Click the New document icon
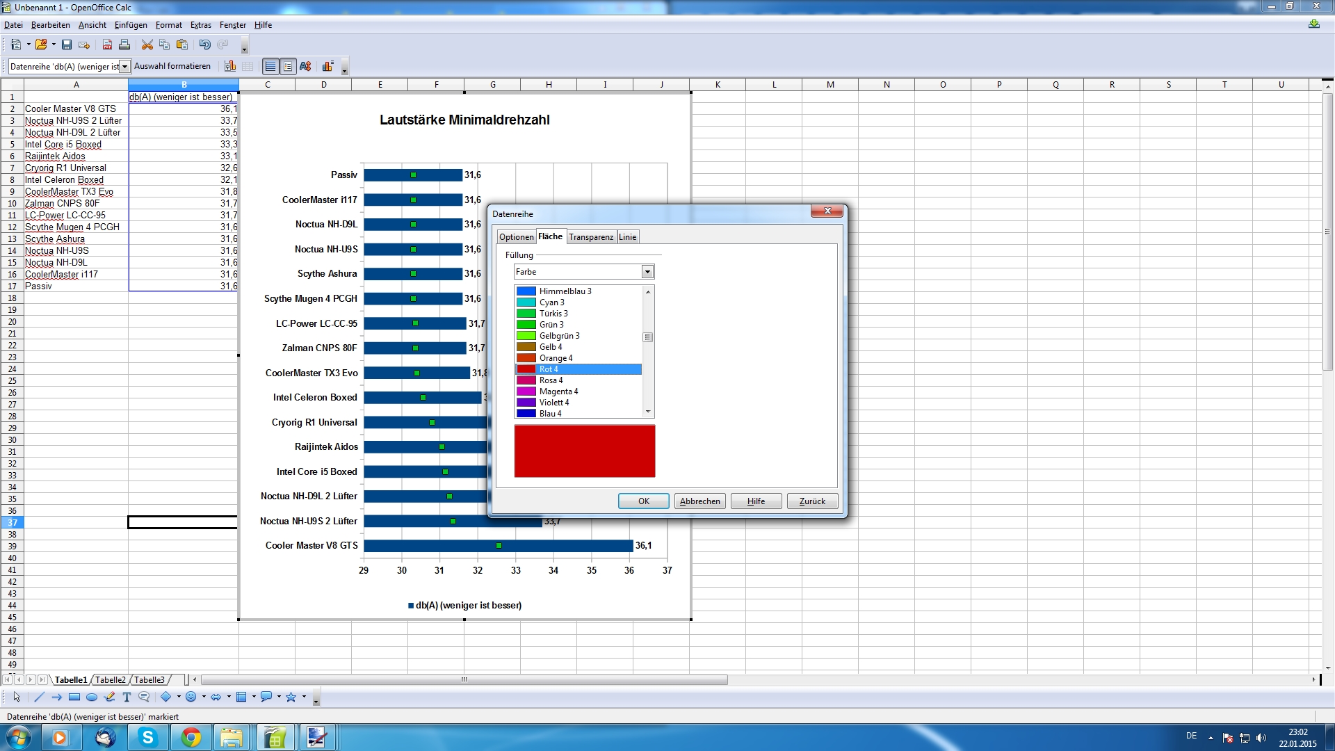Screen dimensions: 1335x751 pos(16,45)
